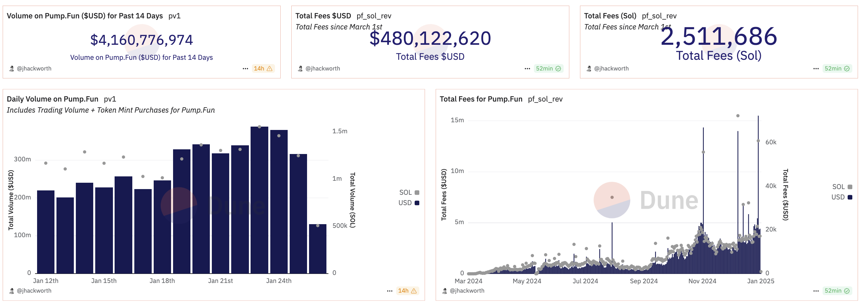Click the author avatar on Daily Volume chart
Image resolution: width=864 pixels, height=304 pixels.
click(x=11, y=291)
